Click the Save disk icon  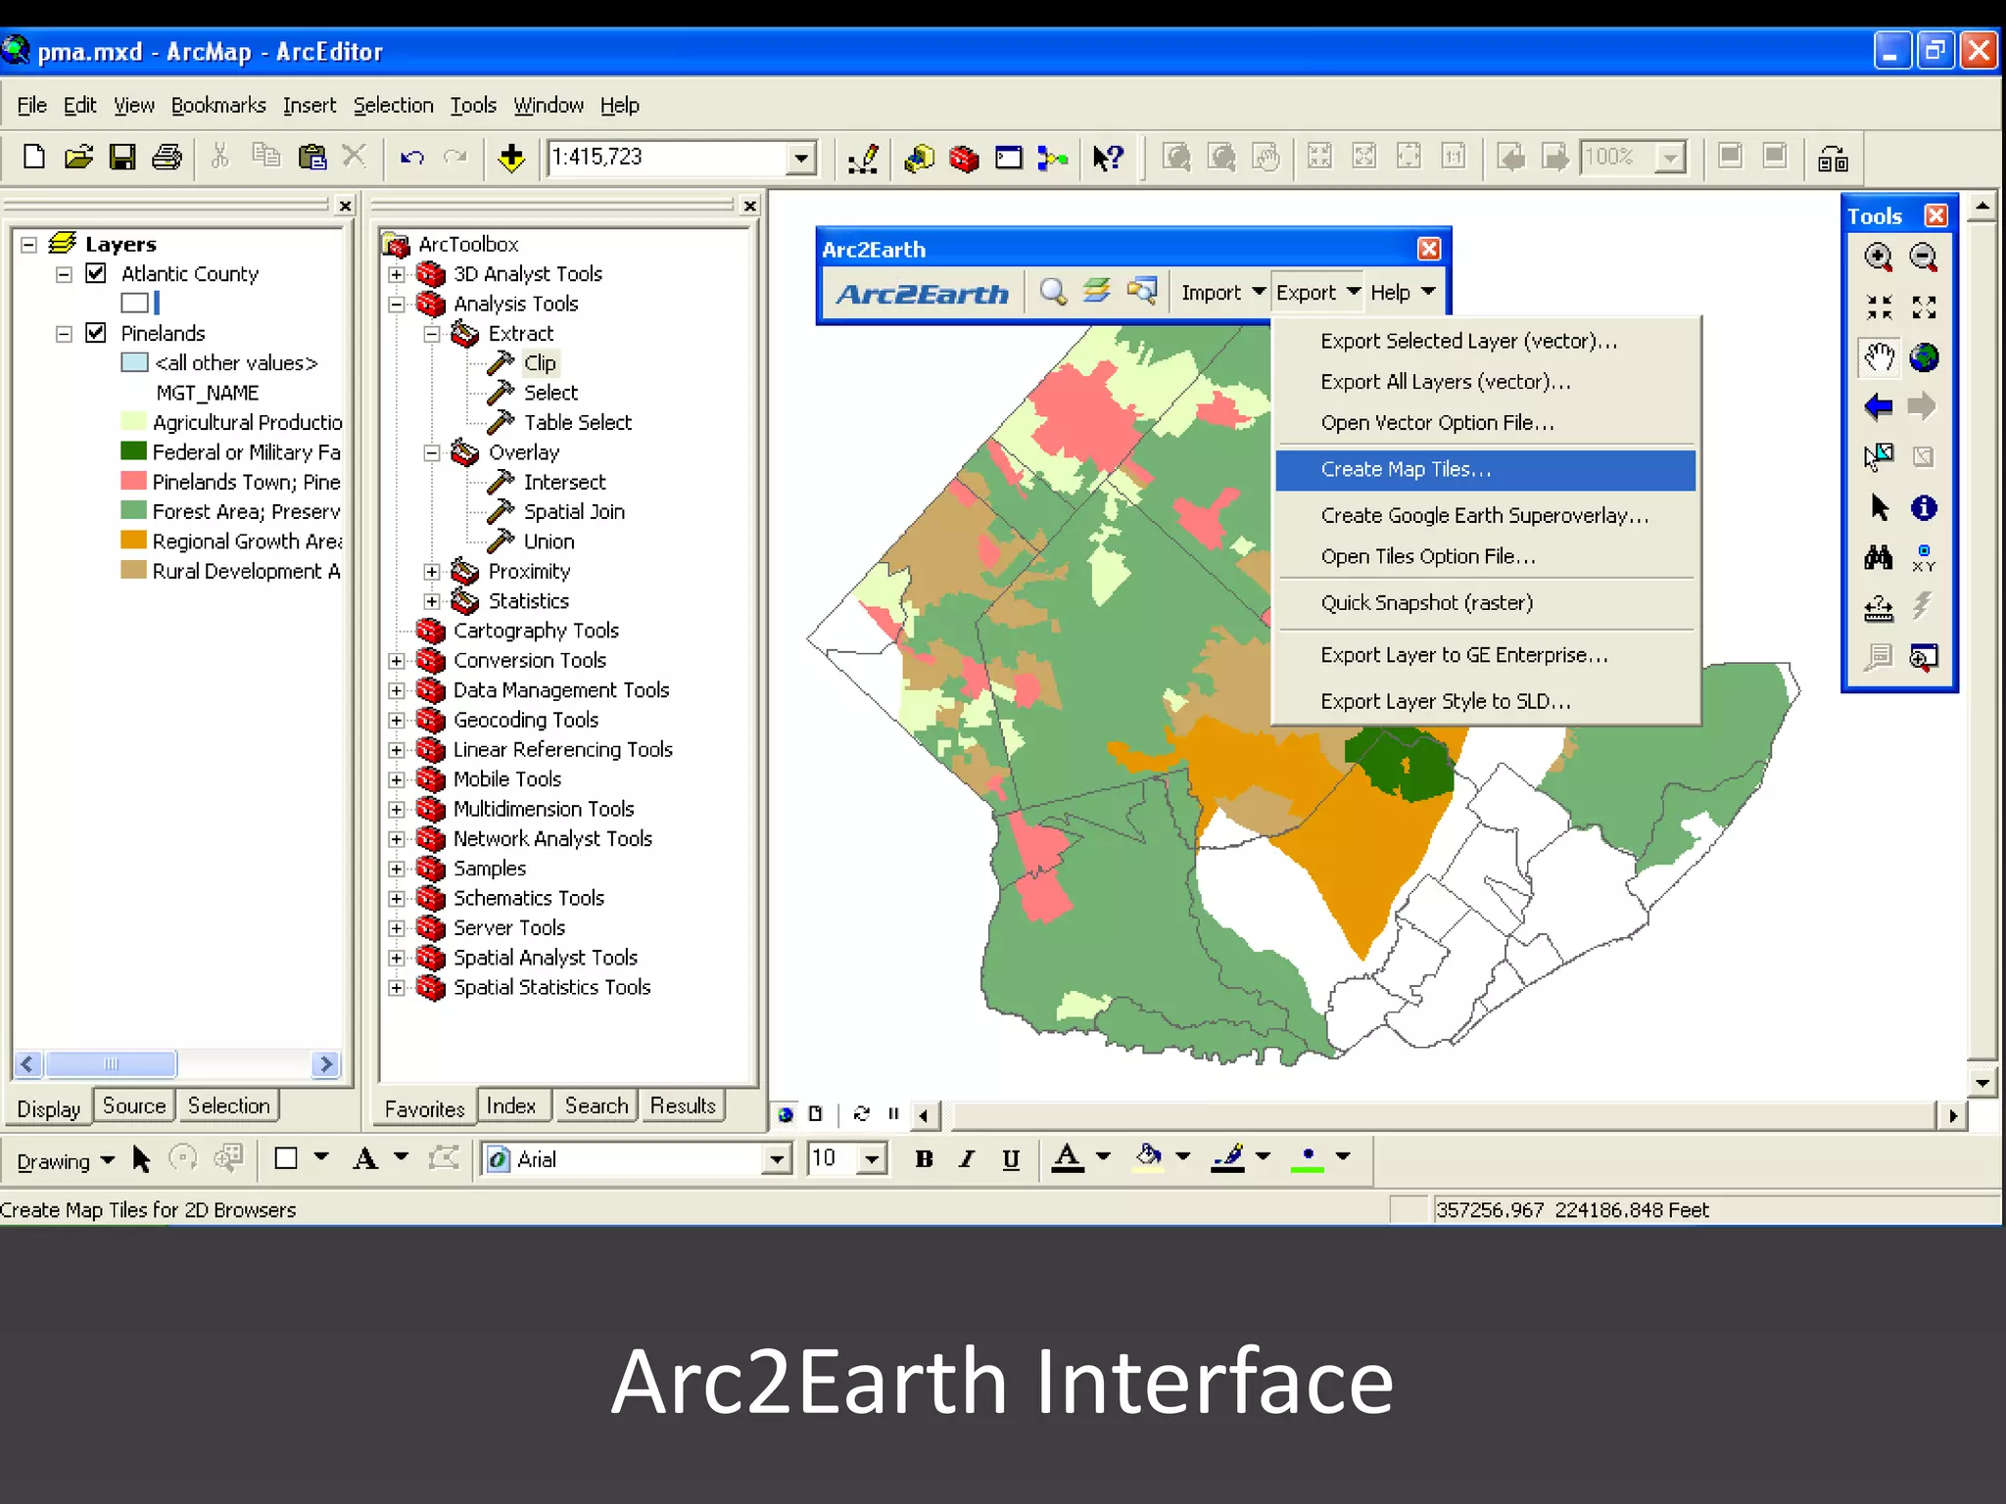pos(122,157)
